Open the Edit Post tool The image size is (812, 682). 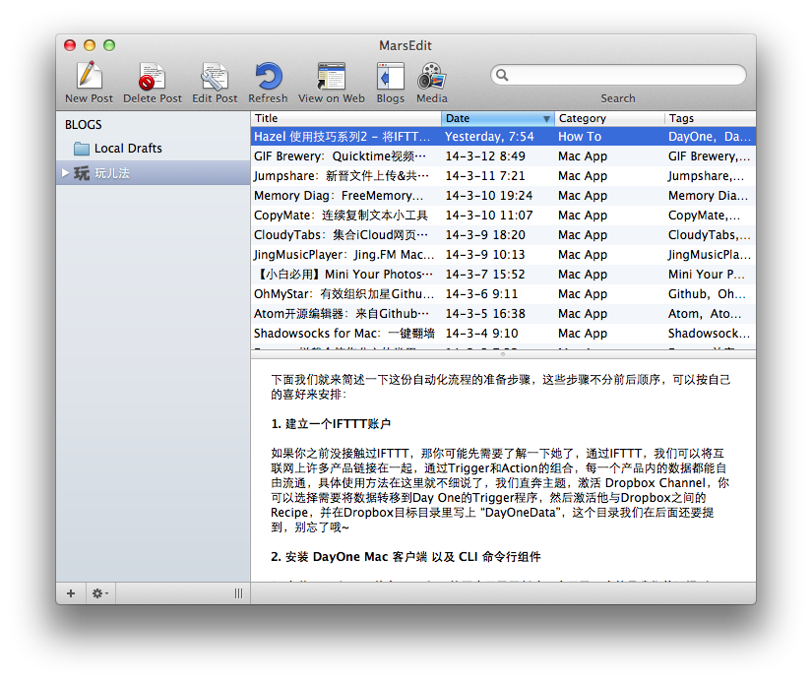pyautogui.click(x=215, y=76)
